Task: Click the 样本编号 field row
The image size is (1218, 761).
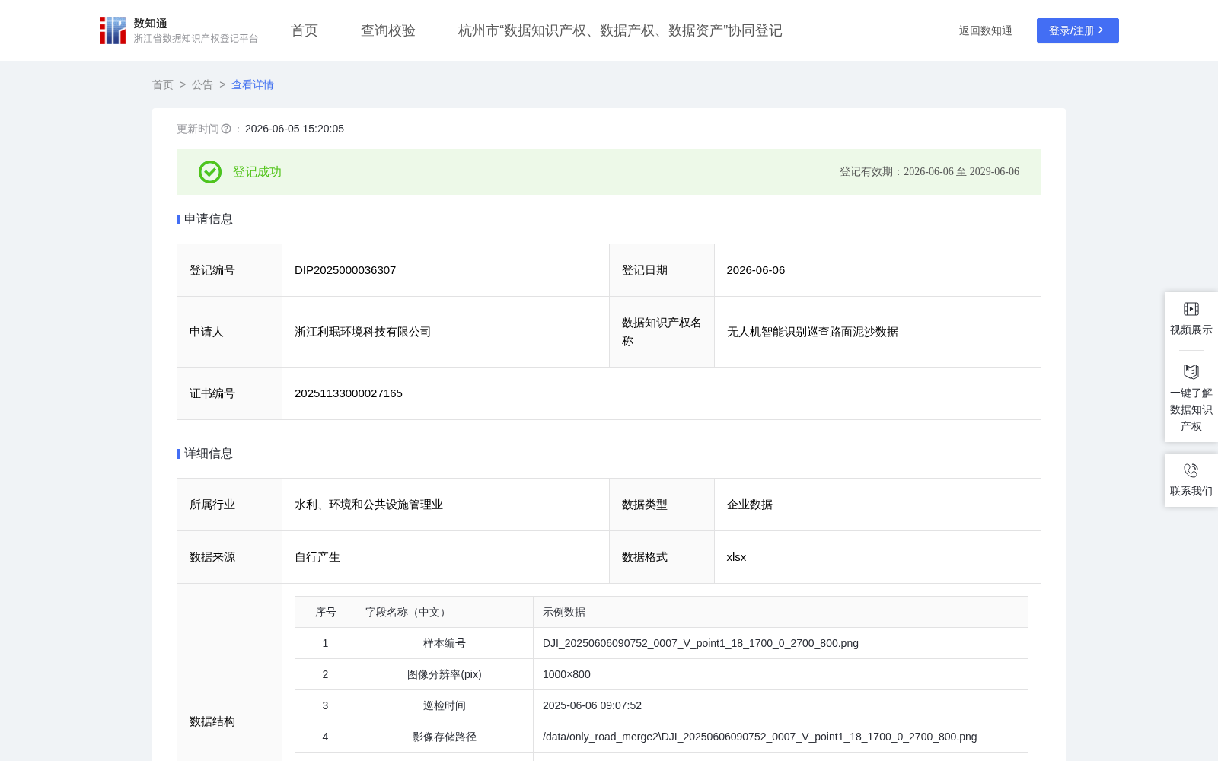Action: point(662,643)
